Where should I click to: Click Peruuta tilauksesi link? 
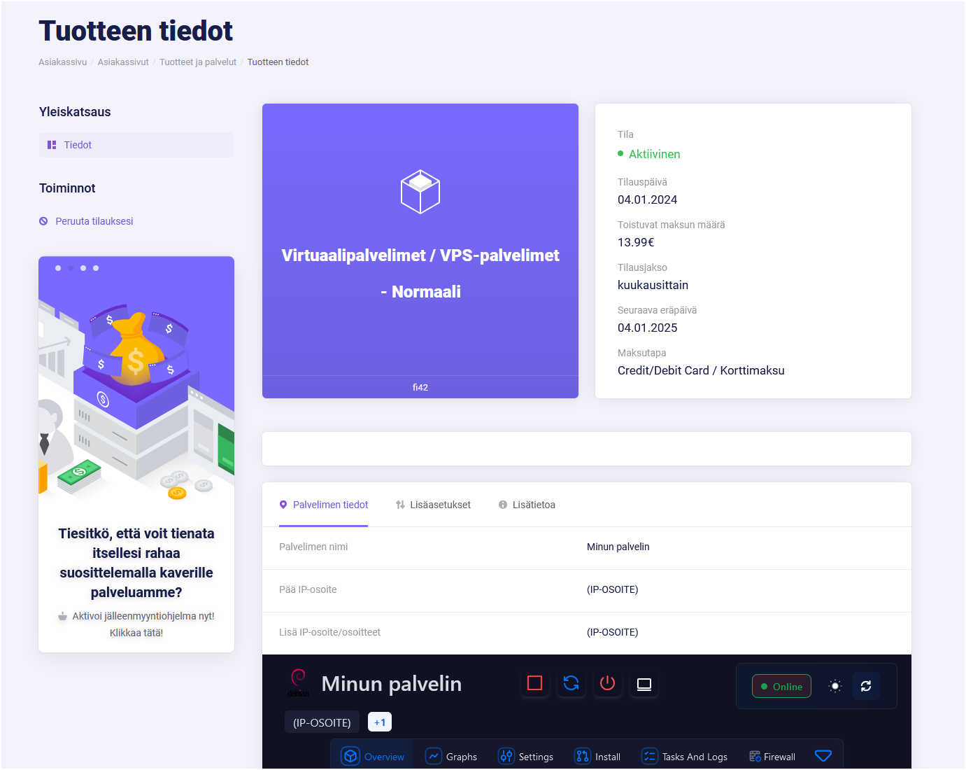tap(94, 221)
